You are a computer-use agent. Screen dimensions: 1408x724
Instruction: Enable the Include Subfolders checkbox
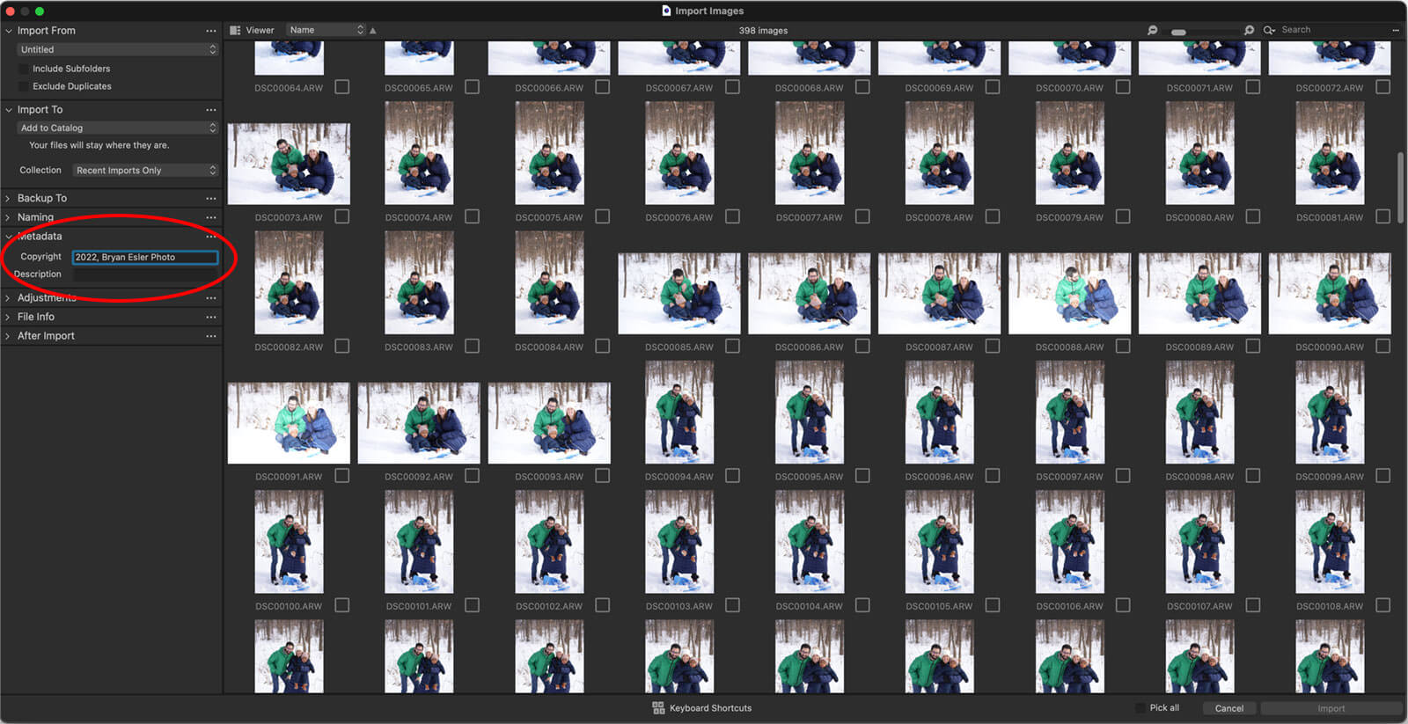24,69
